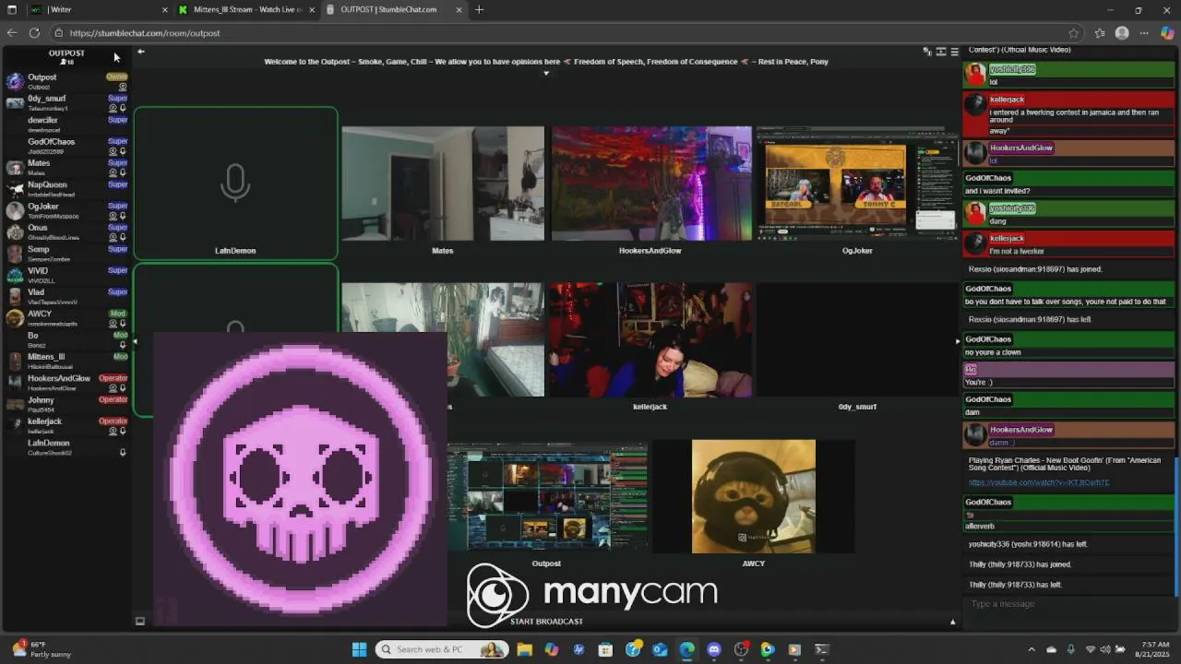The image size is (1181, 664).
Task: Open File Explorer from the taskbar
Action: click(x=525, y=649)
